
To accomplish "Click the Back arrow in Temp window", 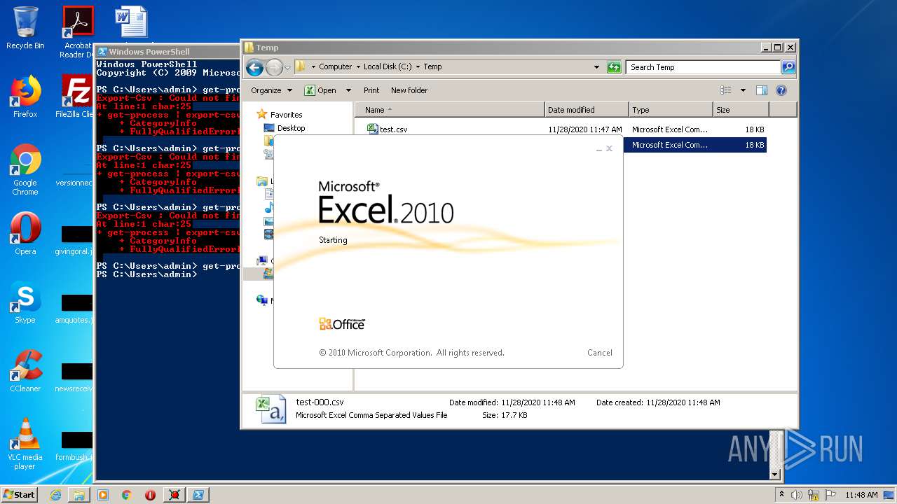I will coord(254,67).
